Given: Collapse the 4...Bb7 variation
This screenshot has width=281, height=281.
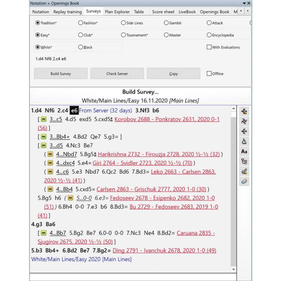Looking at the screenshot, I should (44, 233).
